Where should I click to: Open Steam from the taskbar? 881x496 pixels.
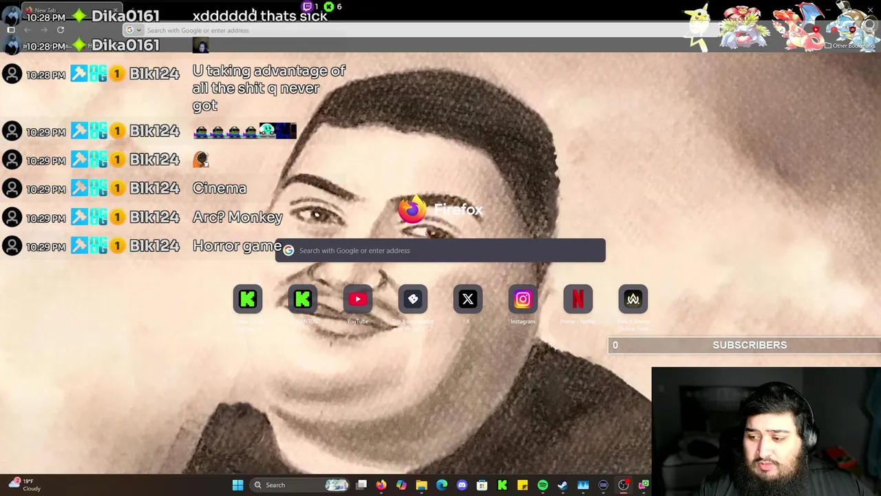pyautogui.click(x=562, y=485)
